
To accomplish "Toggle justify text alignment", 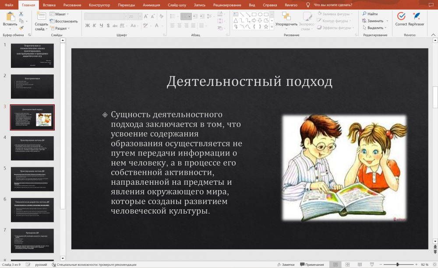I will click(x=193, y=25).
